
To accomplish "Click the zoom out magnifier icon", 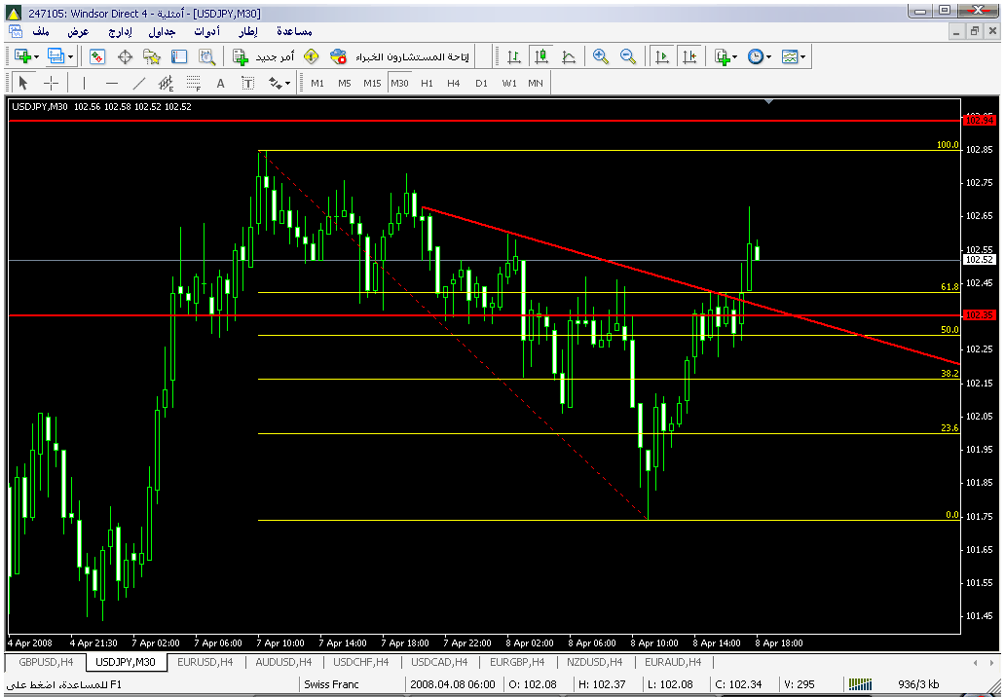I will 628,57.
